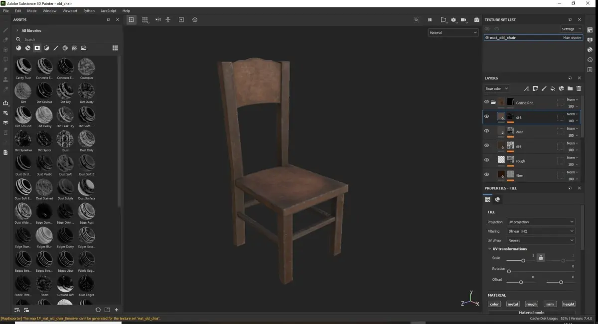Add a paint layer with the brush icon

(x=544, y=88)
